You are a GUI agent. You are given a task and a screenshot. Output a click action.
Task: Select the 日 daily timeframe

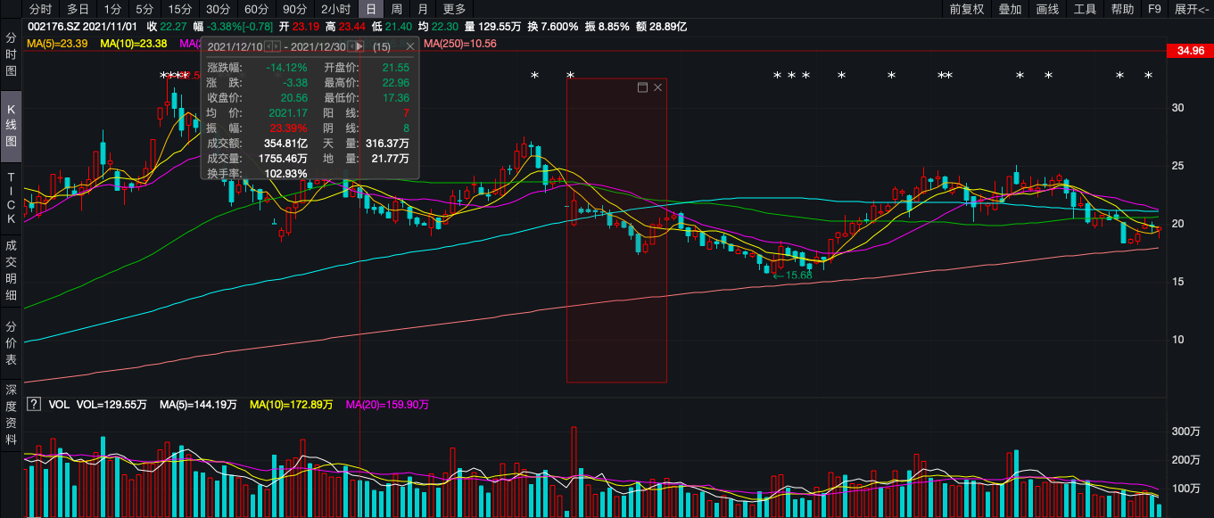pyautogui.click(x=371, y=9)
